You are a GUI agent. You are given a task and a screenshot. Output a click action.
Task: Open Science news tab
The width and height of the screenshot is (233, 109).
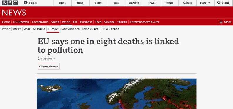point(109,22)
